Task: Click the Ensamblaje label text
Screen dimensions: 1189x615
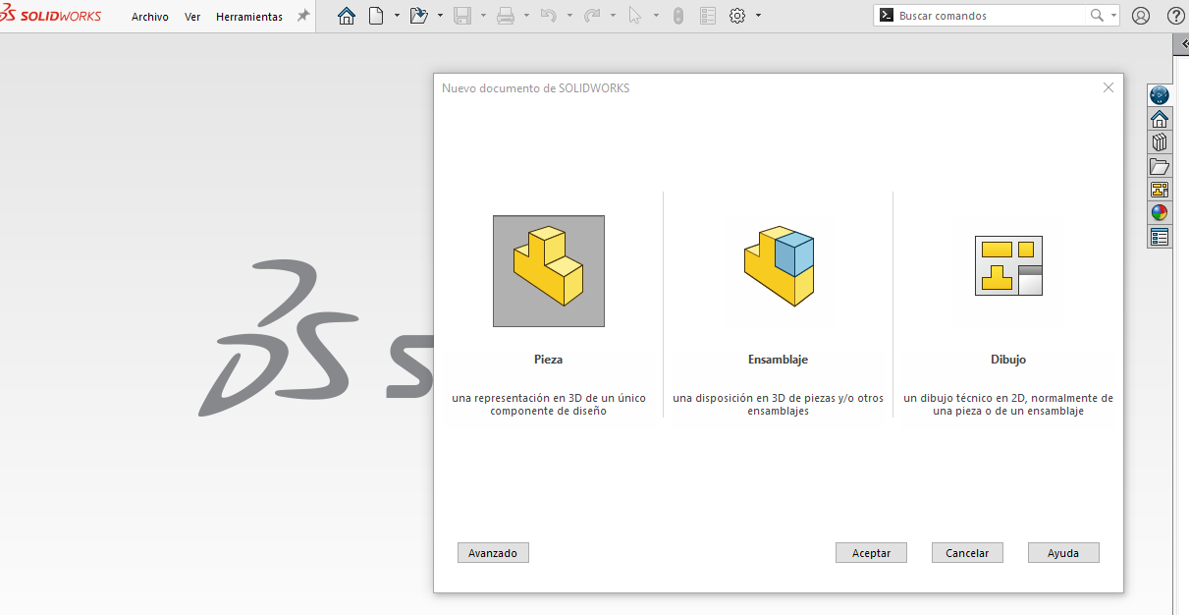Action: click(778, 360)
